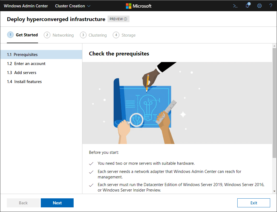Select the Get Started step tab

pyautogui.click(x=22, y=35)
